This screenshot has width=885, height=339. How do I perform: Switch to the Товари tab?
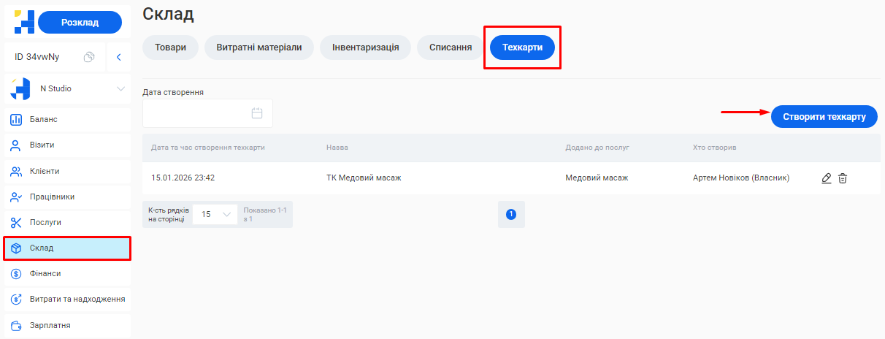click(170, 47)
